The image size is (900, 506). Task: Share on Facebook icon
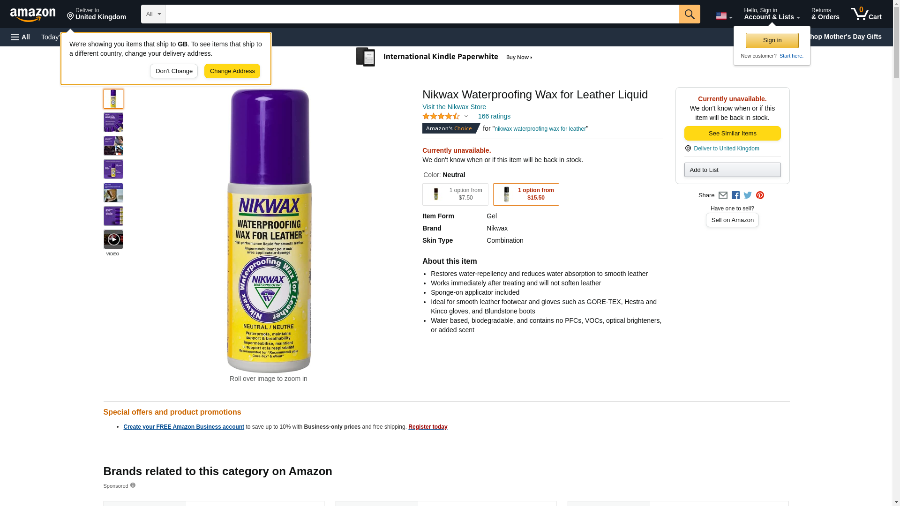tap(735, 195)
